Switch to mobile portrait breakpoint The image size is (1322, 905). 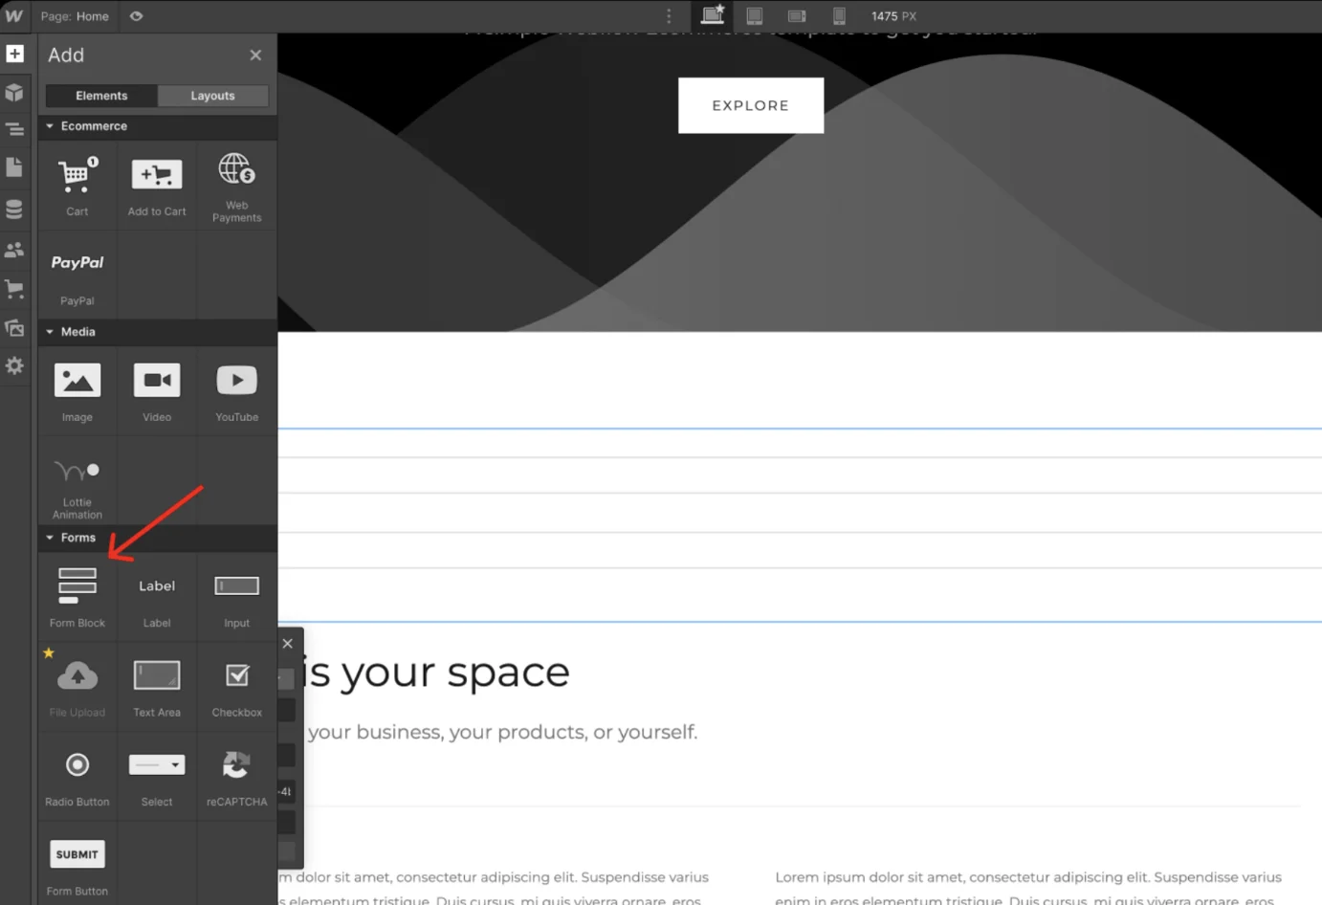click(x=839, y=16)
